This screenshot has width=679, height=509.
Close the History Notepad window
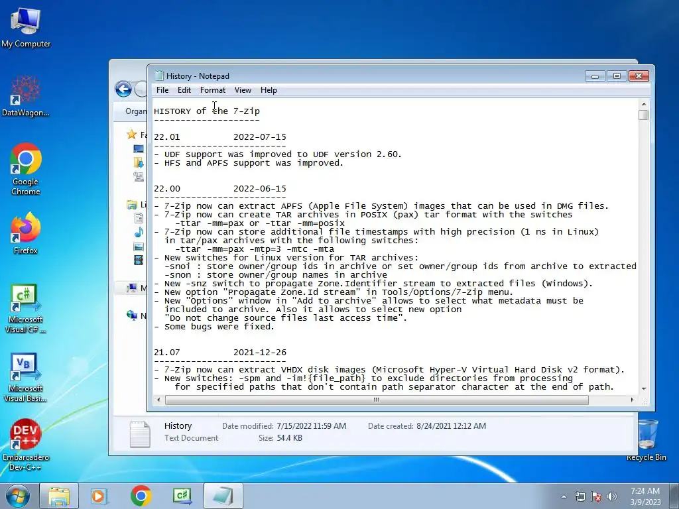tap(639, 76)
